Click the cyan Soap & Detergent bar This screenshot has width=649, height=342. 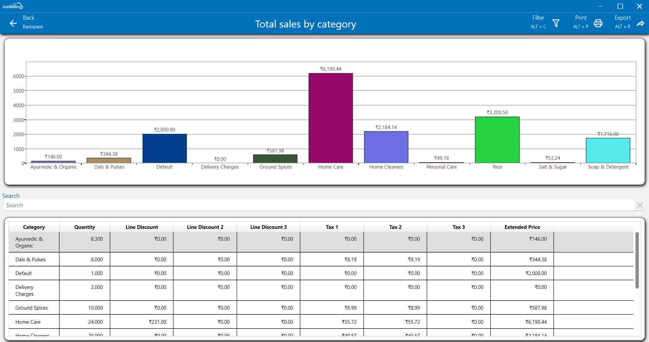click(608, 151)
